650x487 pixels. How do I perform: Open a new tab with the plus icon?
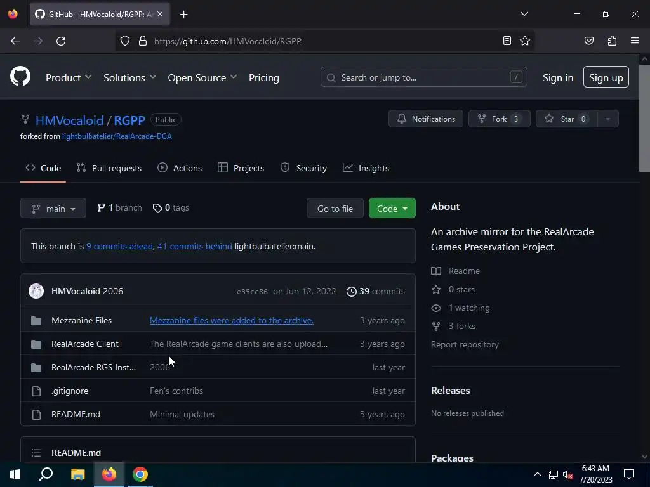[x=183, y=15]
